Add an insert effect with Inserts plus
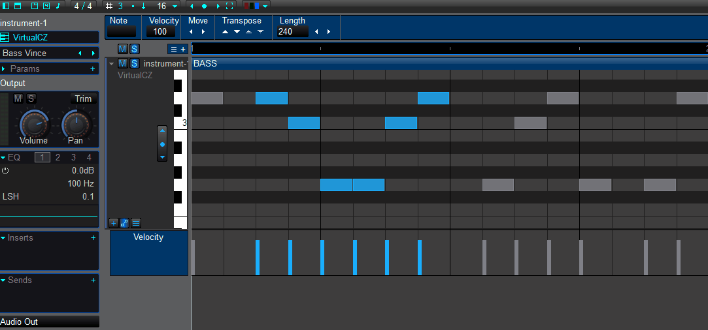 93,237
